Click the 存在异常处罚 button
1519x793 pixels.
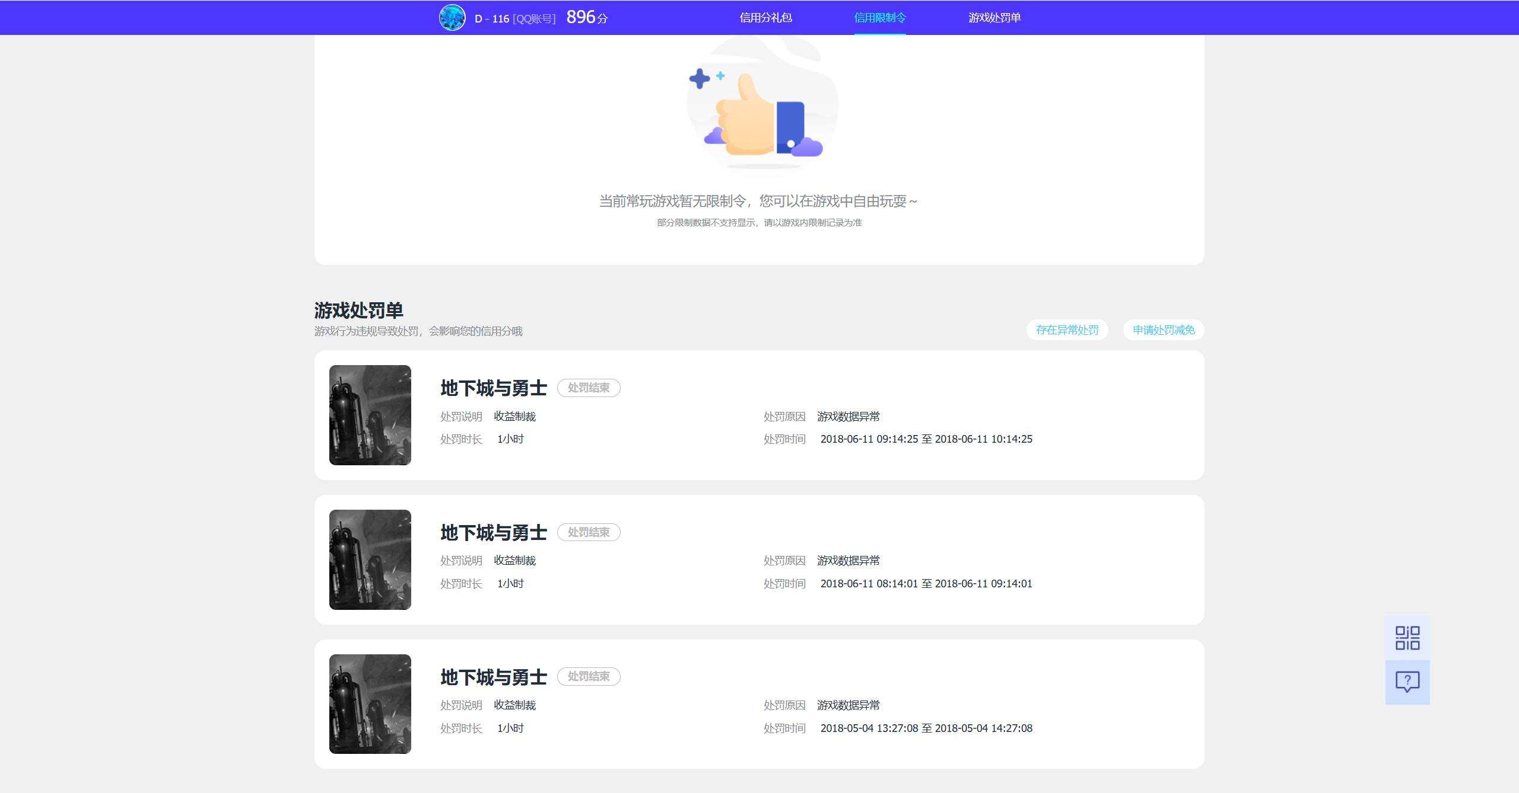pos(1067,330)
